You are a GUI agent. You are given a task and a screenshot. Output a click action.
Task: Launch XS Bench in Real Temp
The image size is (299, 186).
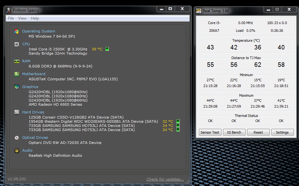pos(234,132)
